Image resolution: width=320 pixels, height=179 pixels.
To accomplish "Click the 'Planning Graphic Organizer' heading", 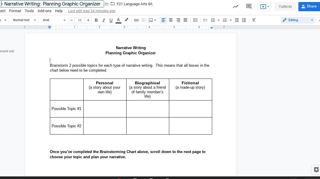I will coord(131,53).
